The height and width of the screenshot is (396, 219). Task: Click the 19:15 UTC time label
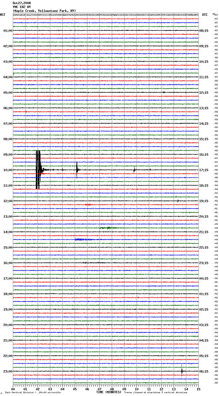(204, 201)
